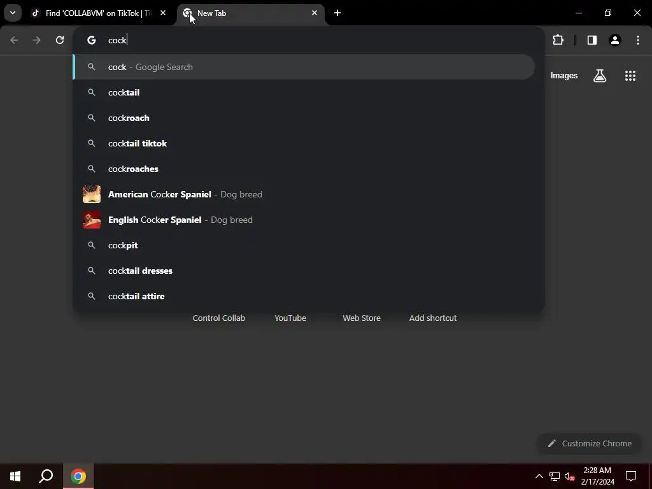Click the American Cocker Spaniel thumbnail
Image resolution: width=652 pixels, height=489 pixels.
tap(92, 194)
